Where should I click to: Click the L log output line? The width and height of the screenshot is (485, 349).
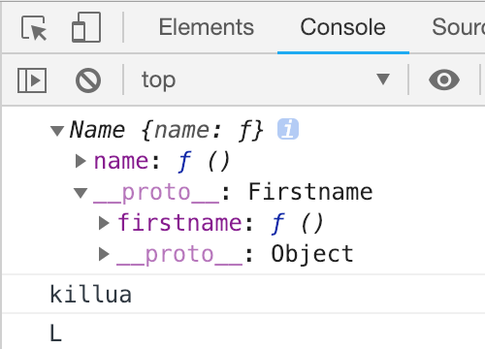tap(55, 333)
